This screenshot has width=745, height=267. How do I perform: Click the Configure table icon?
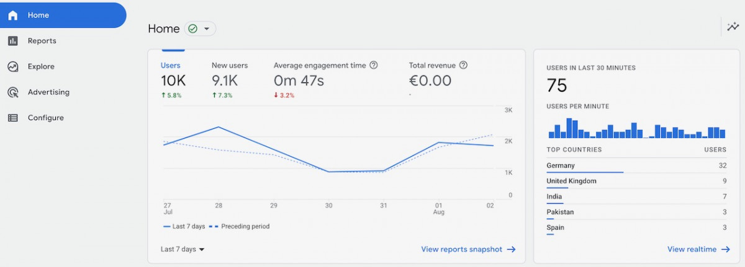coord(13,118)
